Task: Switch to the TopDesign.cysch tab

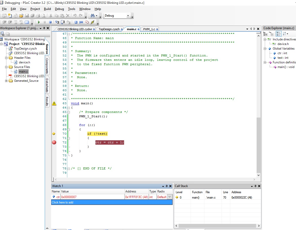Action: click(109, 29)
